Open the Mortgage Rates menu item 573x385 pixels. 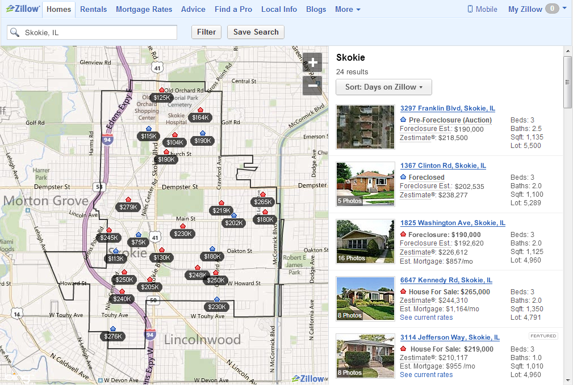[144, 9]
